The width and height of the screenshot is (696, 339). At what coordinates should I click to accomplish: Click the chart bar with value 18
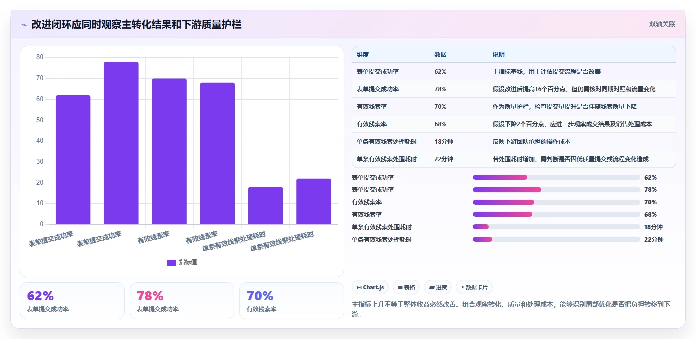pos(265,206)
